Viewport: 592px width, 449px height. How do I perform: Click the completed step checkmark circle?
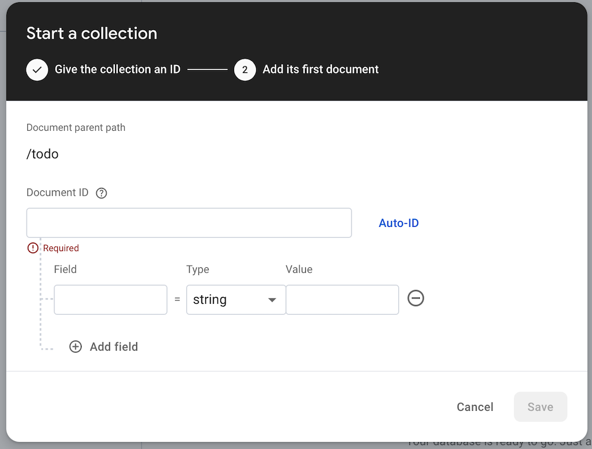click(37, 70)
